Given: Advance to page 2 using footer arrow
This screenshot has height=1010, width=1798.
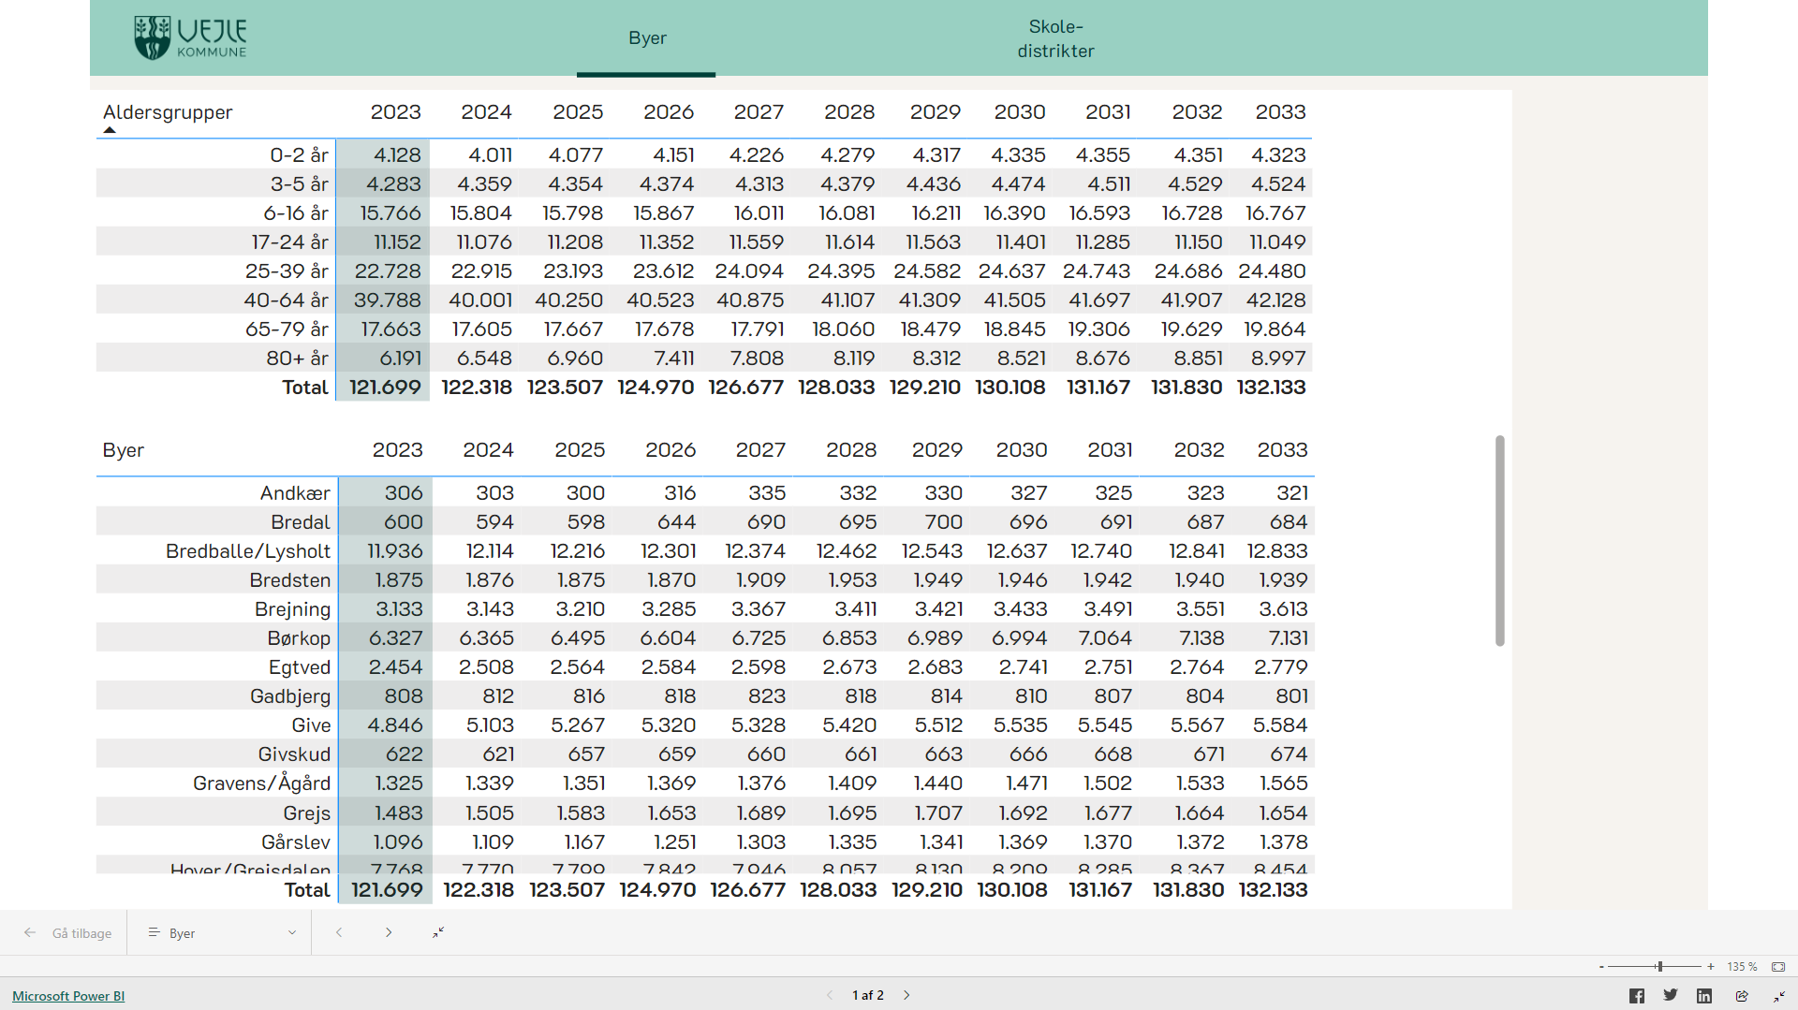Looking at the screenshot, I should (906, 995).
